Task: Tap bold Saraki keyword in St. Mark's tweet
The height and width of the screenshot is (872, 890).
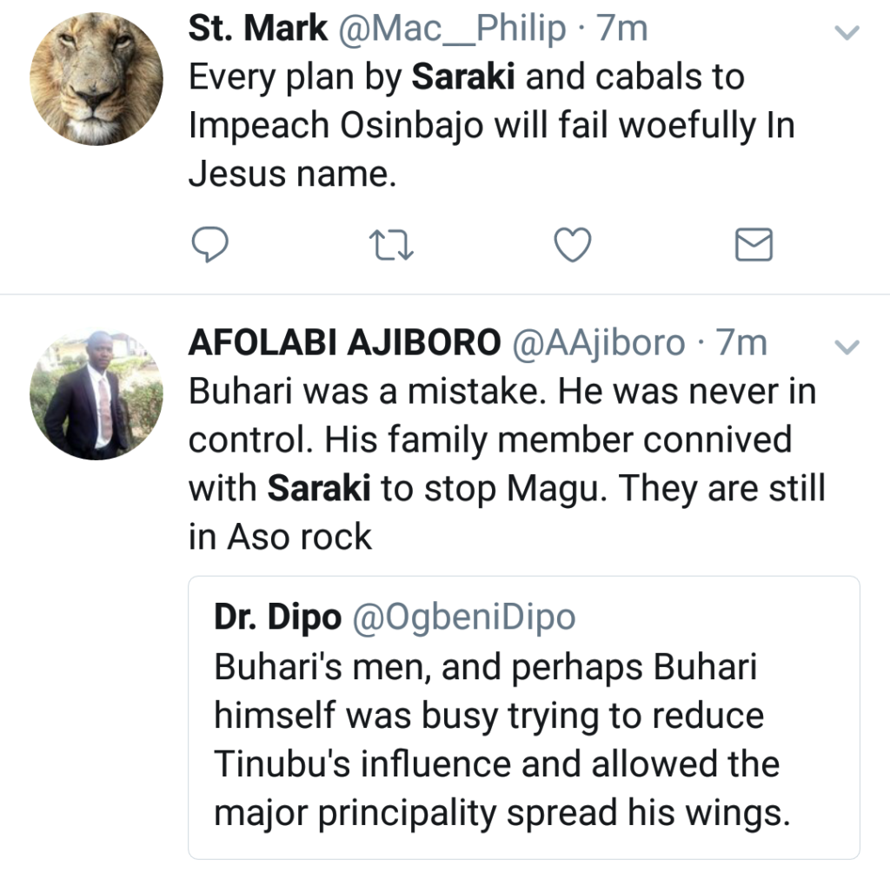Action: (463, 78)
